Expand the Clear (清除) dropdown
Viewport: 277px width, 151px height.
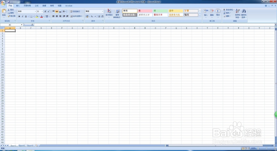230,16
